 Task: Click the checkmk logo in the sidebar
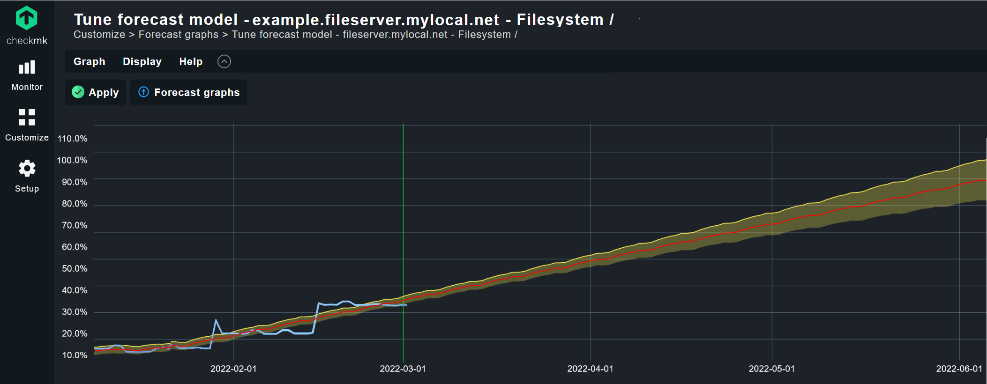(x=27, y=19)
